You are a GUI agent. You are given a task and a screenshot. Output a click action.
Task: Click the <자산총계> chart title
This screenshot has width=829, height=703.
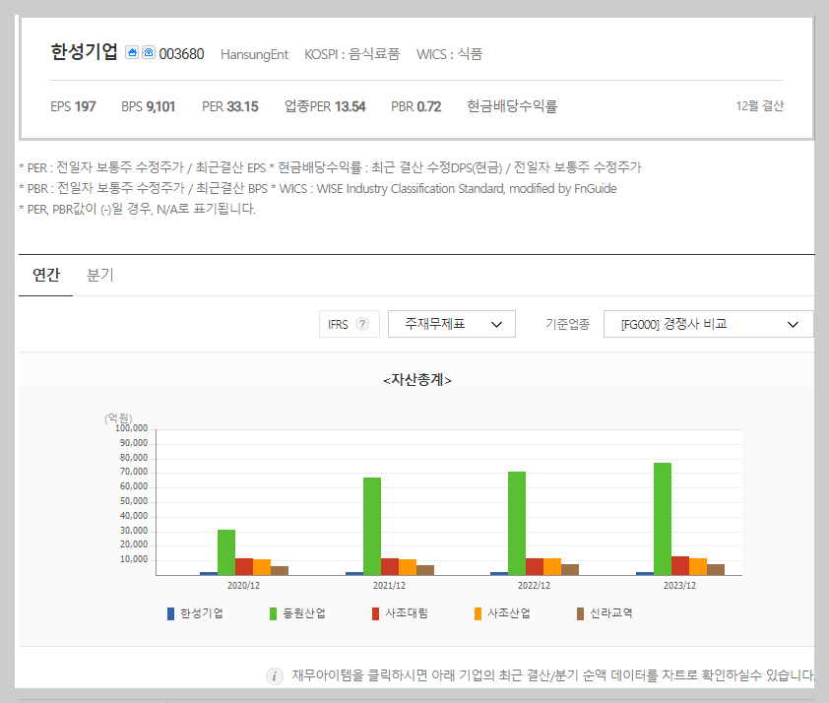click(x=417, y=380)
